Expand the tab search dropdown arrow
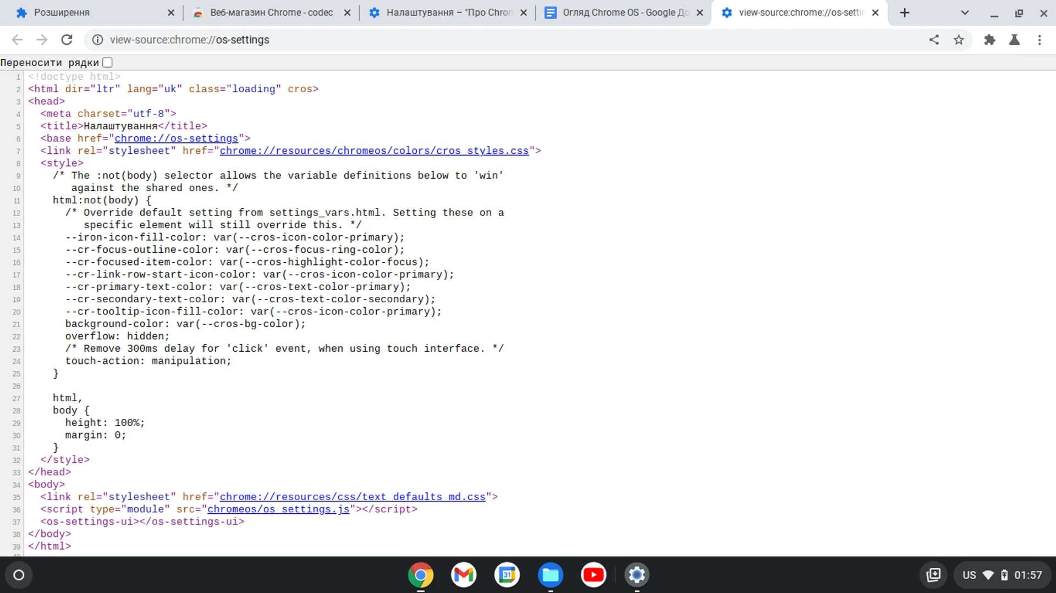 pyautogui.click(x=964, y=13)
